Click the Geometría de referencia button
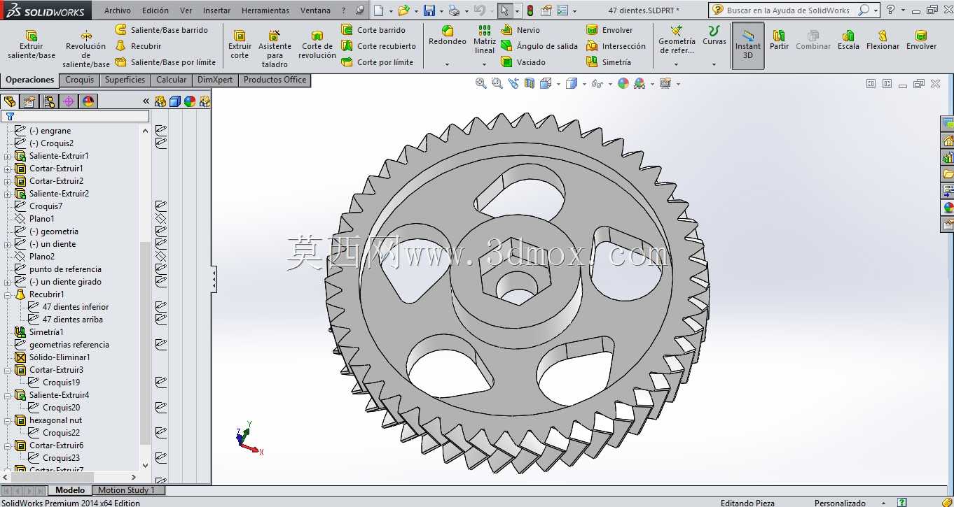This screenshot has width=954, height=507. (677, 41)
